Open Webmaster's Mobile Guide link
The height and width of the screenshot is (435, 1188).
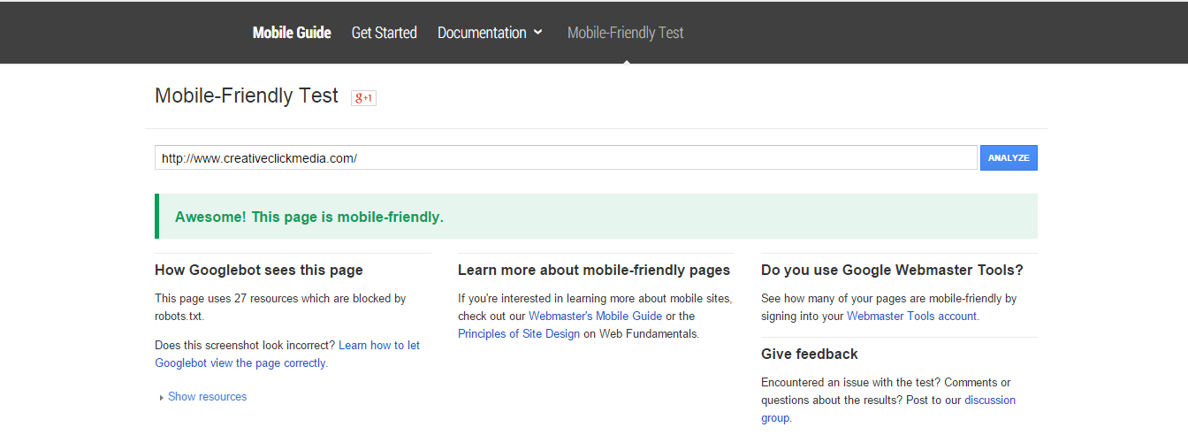pyautogui.click(x=595, y=316)
